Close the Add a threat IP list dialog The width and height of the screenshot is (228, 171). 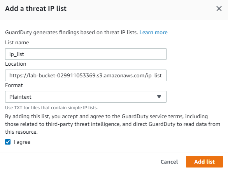pyautogui.click(x=219, y=9)
